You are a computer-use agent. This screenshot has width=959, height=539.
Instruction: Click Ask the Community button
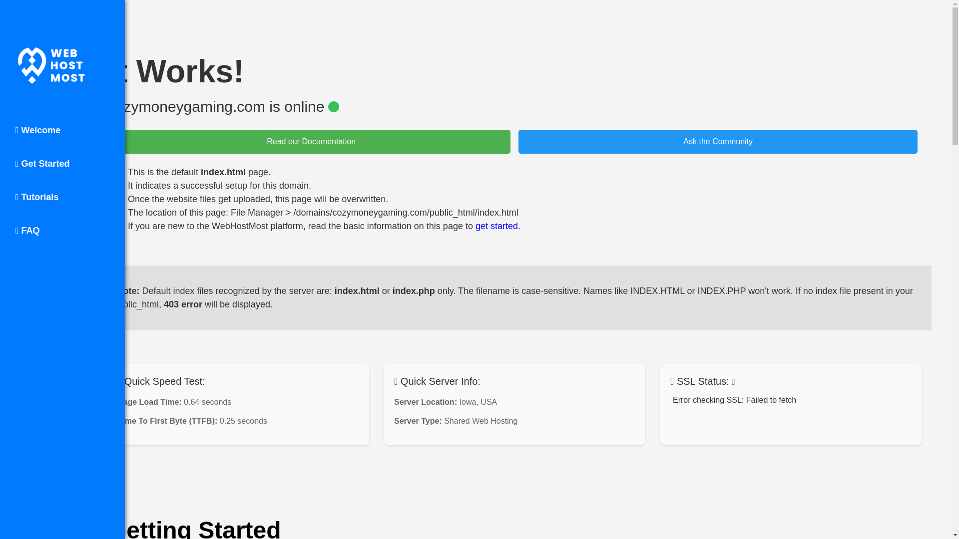pyautogui.click(x=718, y=142)
